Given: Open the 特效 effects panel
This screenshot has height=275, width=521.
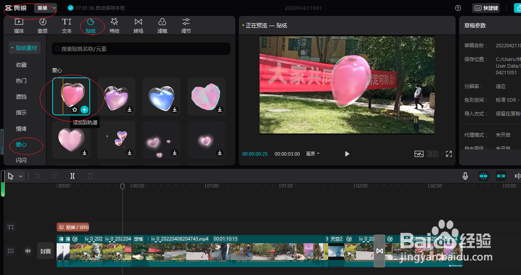Looking at the screenshot, I should pos(114,25).
